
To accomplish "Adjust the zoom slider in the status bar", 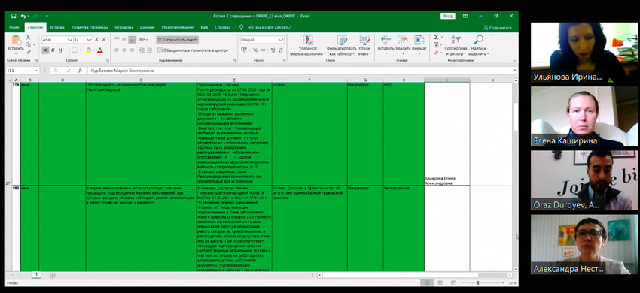I will 478,282.
